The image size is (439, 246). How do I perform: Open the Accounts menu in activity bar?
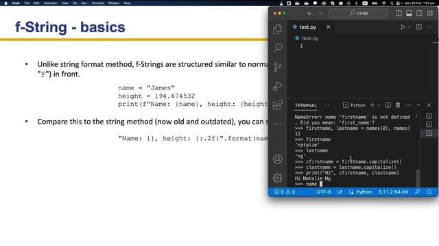point(277,159)
